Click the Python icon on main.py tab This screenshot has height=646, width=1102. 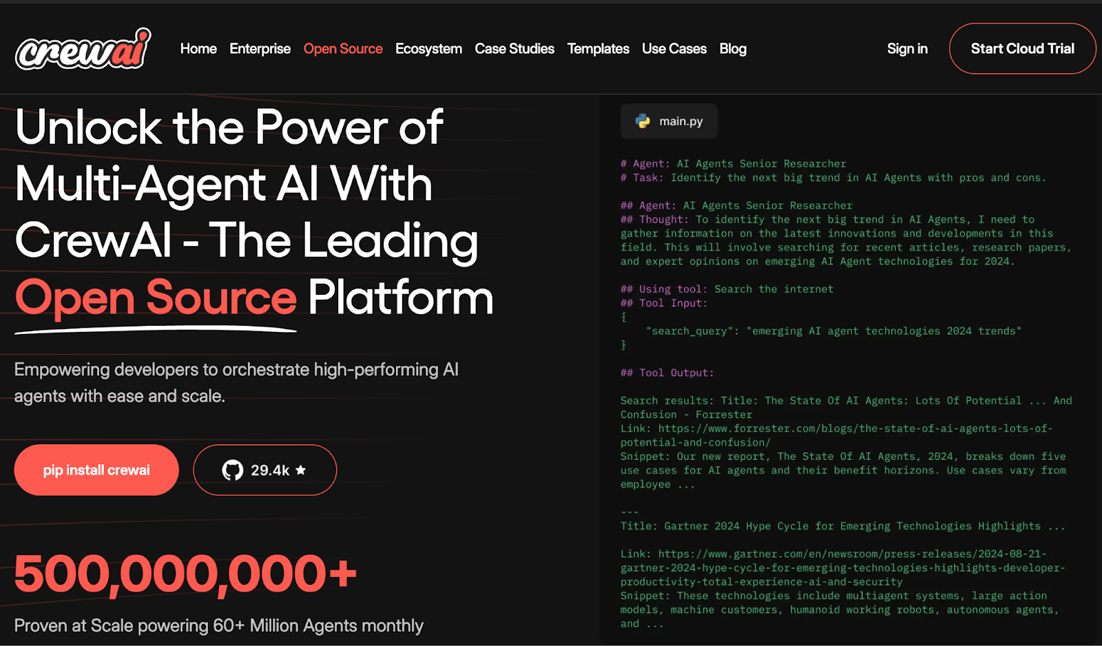click(x=643, y=121)
